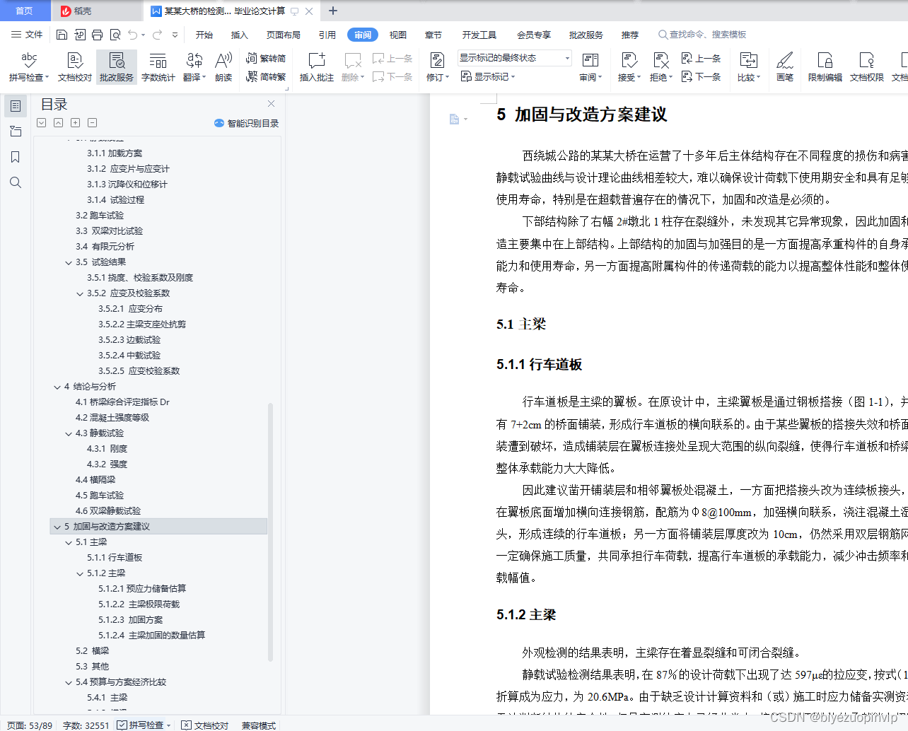Open the chapter navigation sidebar icon

point(16,131)
